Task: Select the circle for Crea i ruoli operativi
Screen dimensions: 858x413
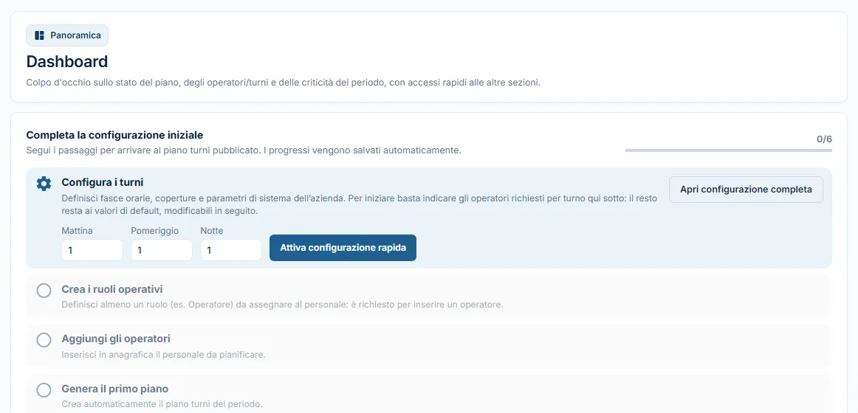Action: coord(44,291)
